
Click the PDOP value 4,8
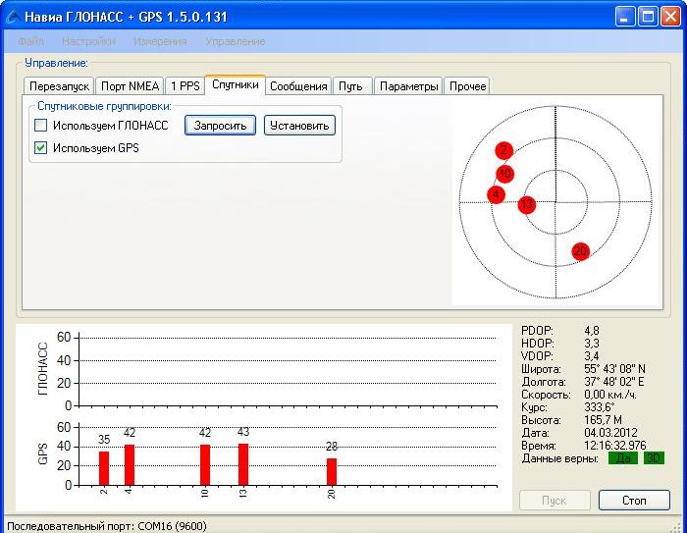(592, 331)
